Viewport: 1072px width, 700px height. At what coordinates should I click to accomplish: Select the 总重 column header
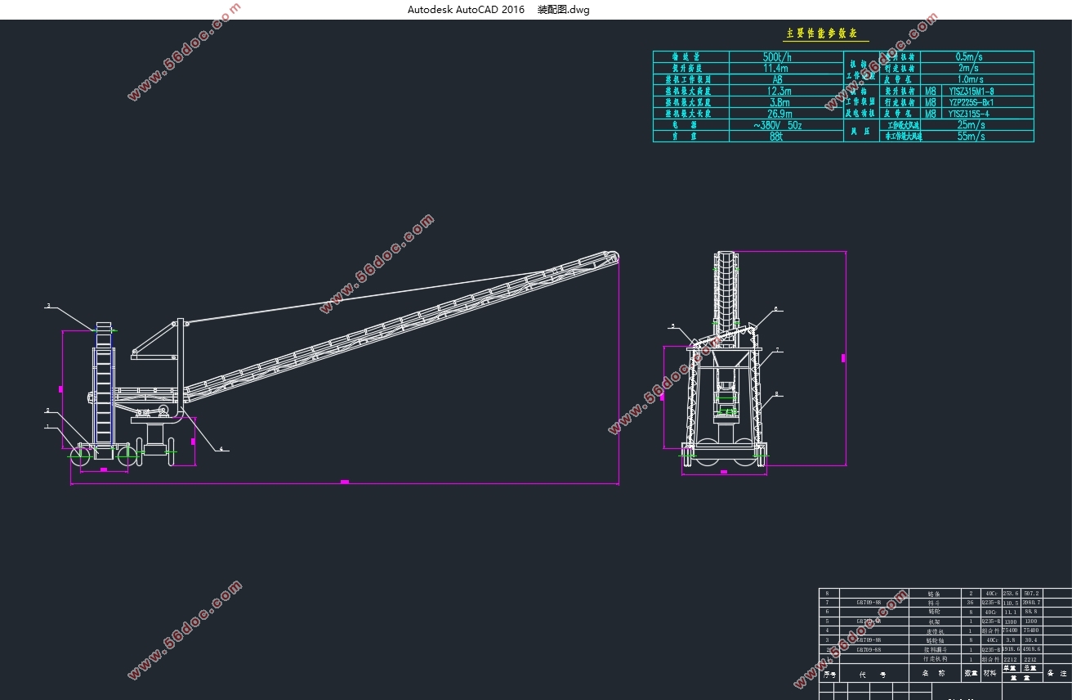(1030, 668)
